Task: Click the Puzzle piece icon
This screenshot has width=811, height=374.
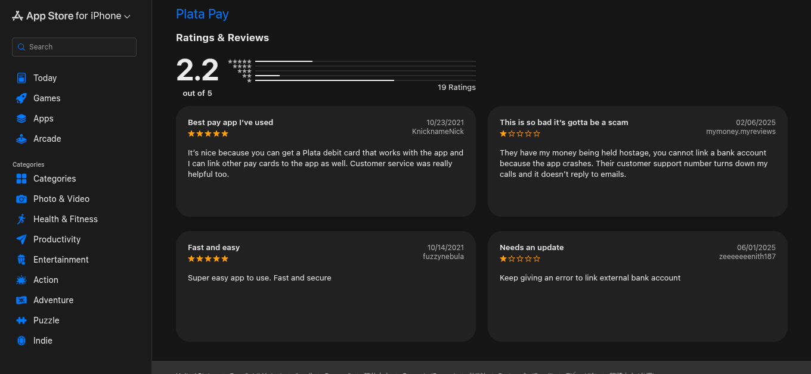Action: click(x=21, y=320)
